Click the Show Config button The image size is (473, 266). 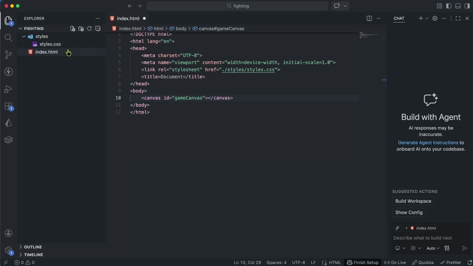[x=409, y=212]
